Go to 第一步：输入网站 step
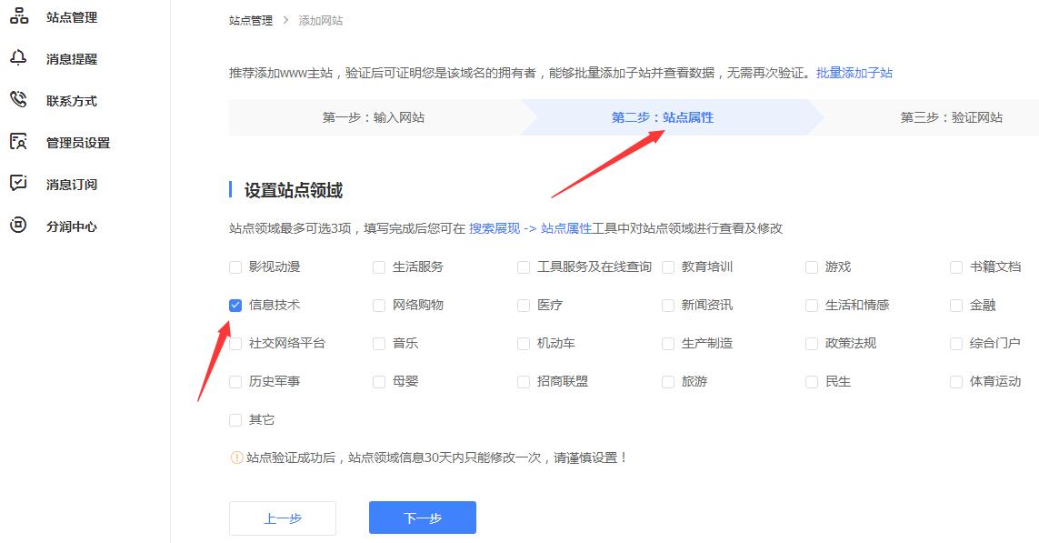Image resolution: width=1039 pixels, height=543 pixels. (375, 116)
